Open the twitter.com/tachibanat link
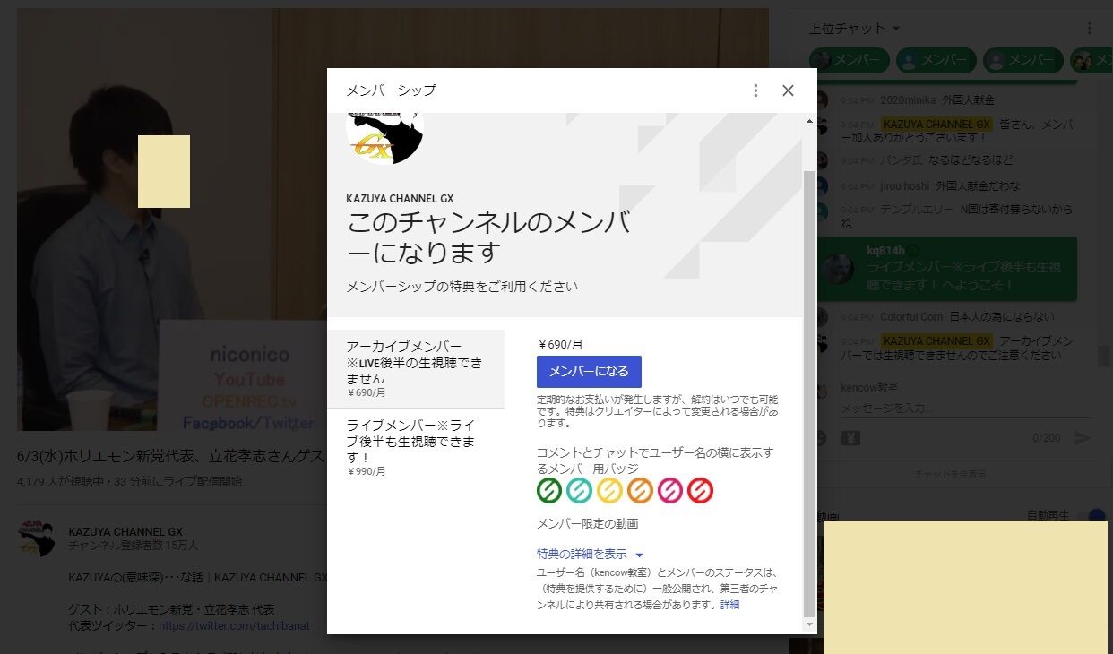The width and height of the screenshot is (1113, 654). [234, 625]
